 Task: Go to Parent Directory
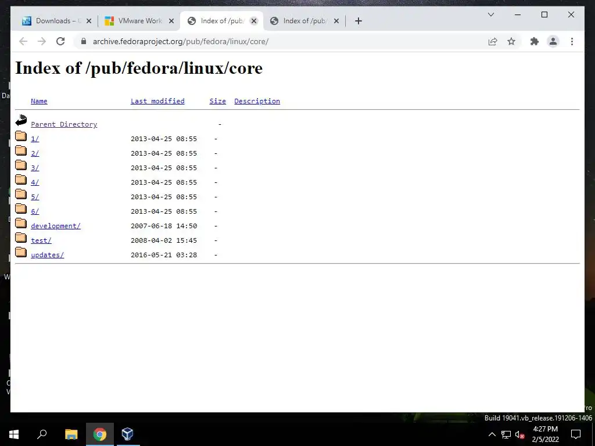[x=64, y=124]
